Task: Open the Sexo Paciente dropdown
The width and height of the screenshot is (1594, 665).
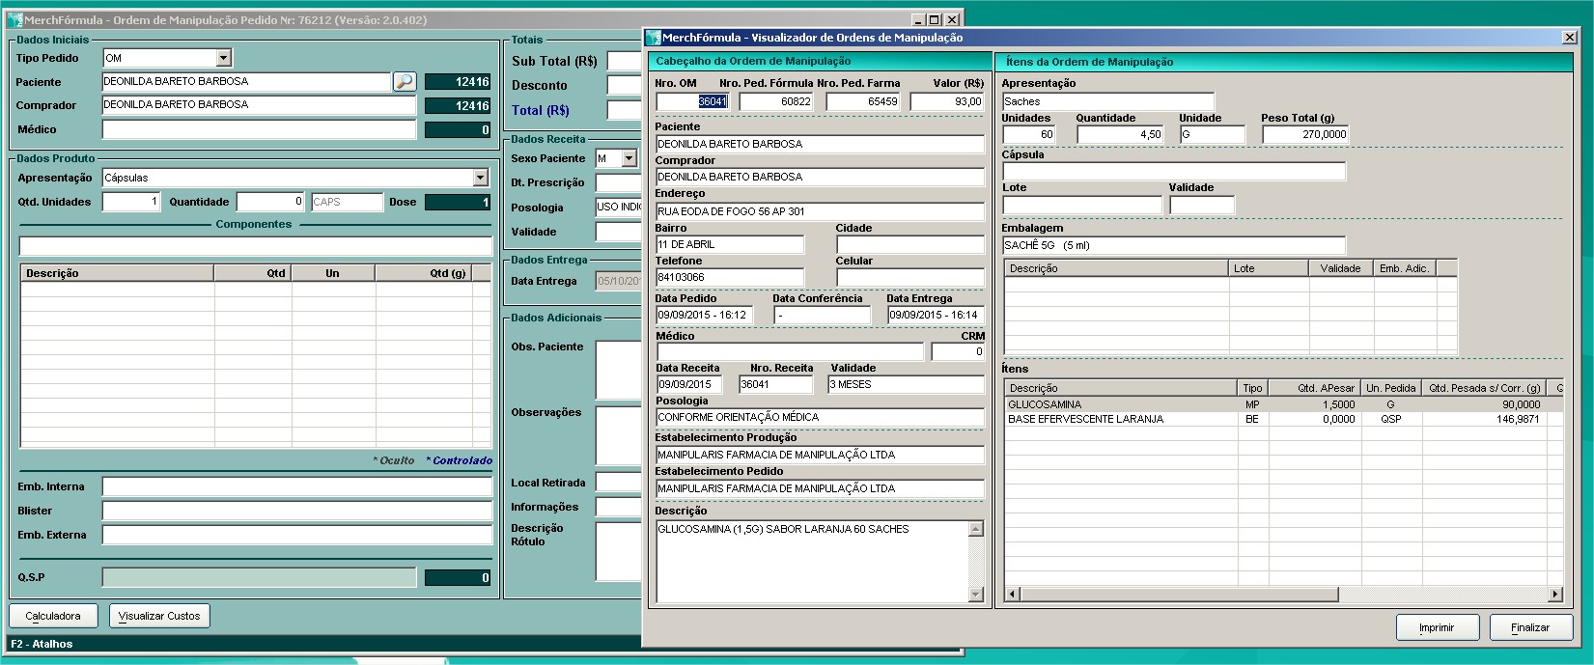Action: 629,158
